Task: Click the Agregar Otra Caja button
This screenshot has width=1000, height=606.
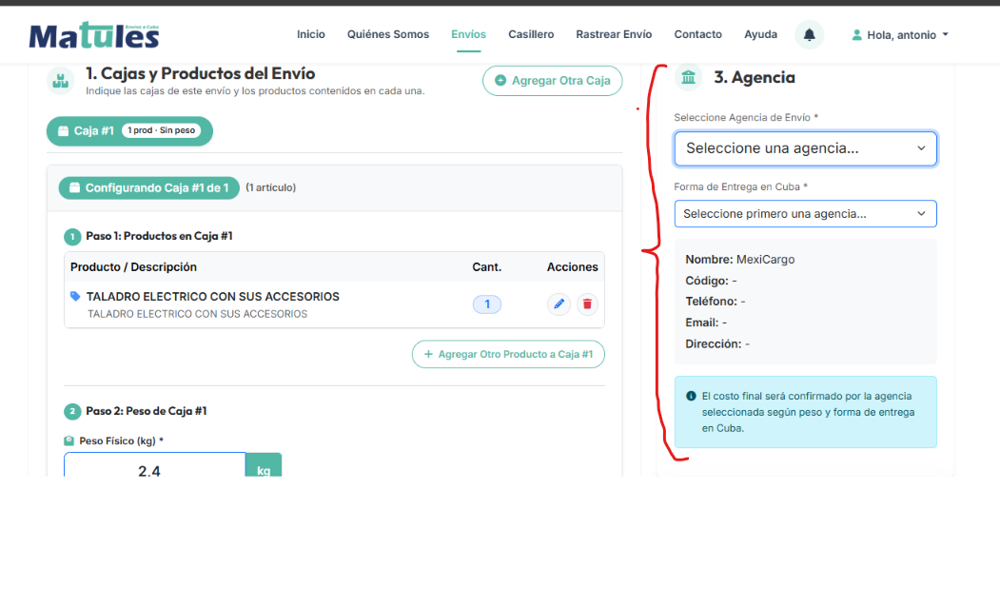Action: pyautogui.click(x=552, y=81)
